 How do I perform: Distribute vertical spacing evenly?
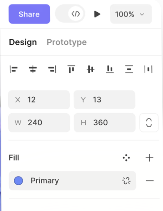click(129, 69)
